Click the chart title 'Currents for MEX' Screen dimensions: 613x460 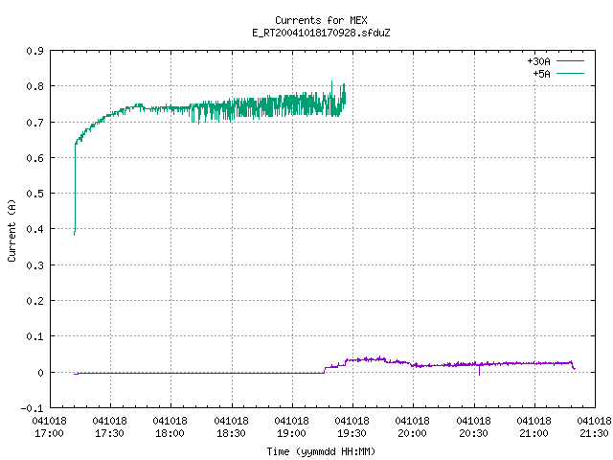321,20
